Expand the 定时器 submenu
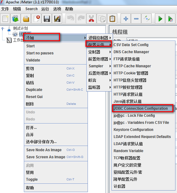 pos(99,52)
